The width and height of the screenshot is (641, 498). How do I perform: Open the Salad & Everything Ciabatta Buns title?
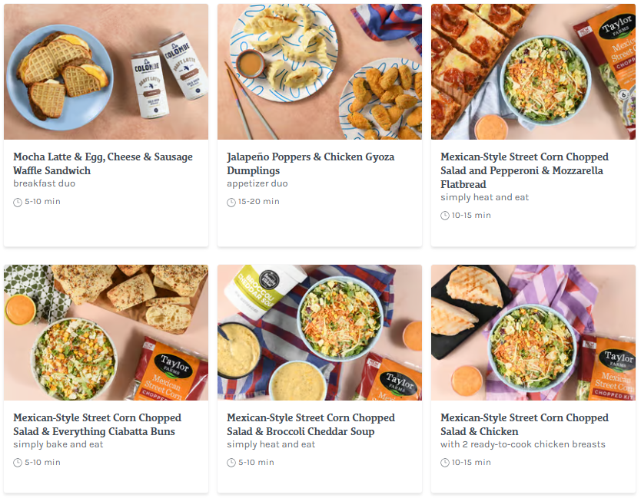click(97, 424)
